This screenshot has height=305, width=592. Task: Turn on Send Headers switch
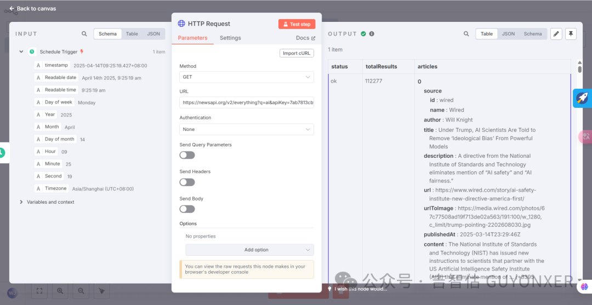187,182
